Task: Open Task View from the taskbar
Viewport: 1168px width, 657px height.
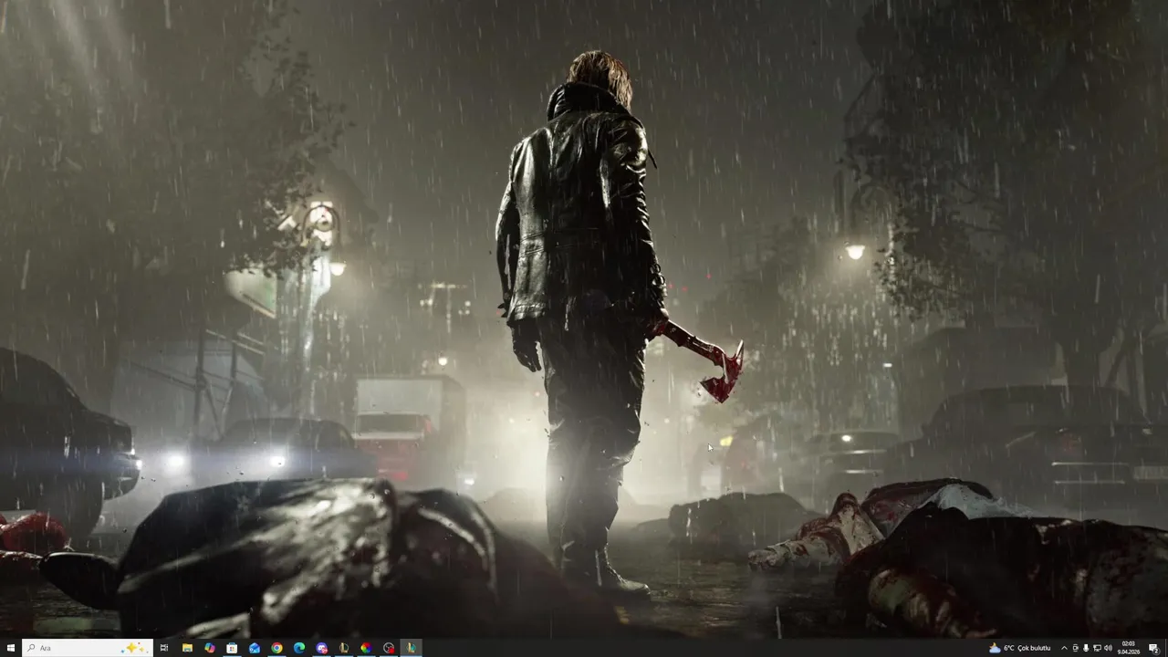Action: click(x=164, y=648)
